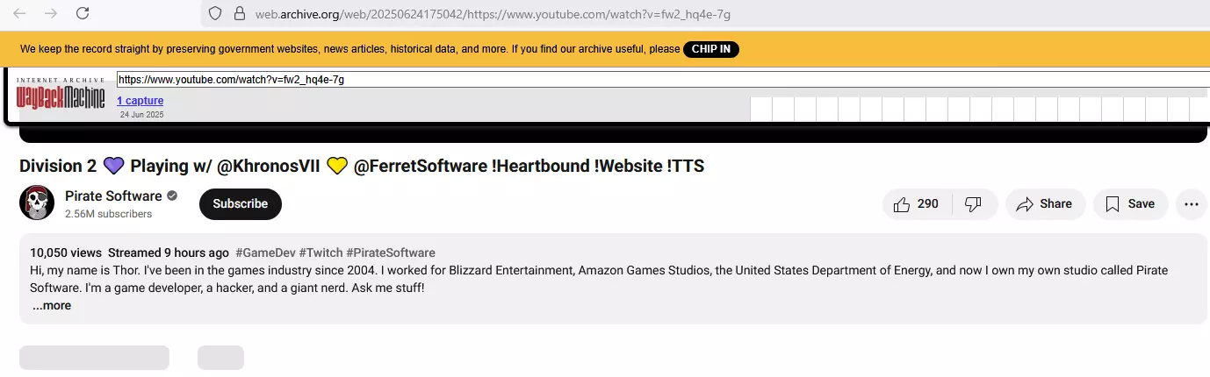Share the video

pos(1045,204)
